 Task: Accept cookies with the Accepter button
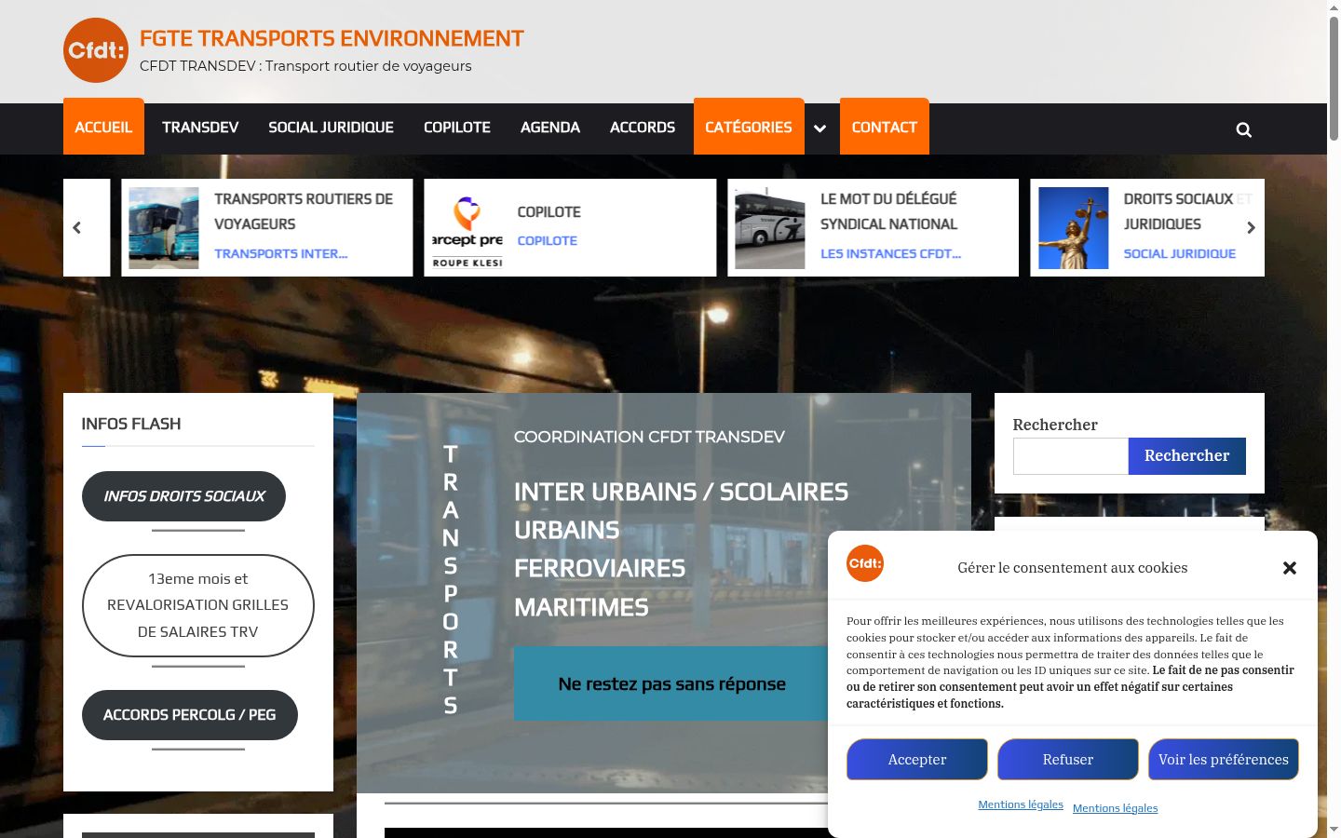tap(917, 760)
